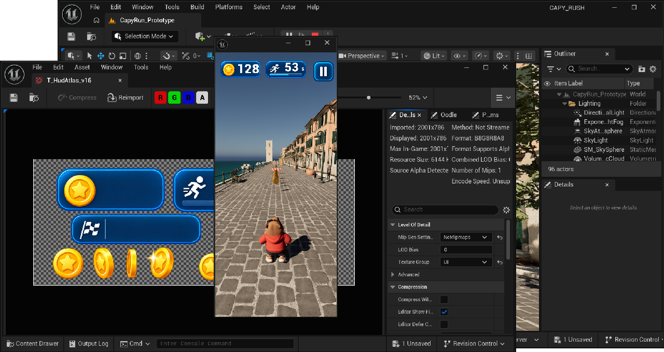Activate the Scale gizmo tool

pos(122,55)
